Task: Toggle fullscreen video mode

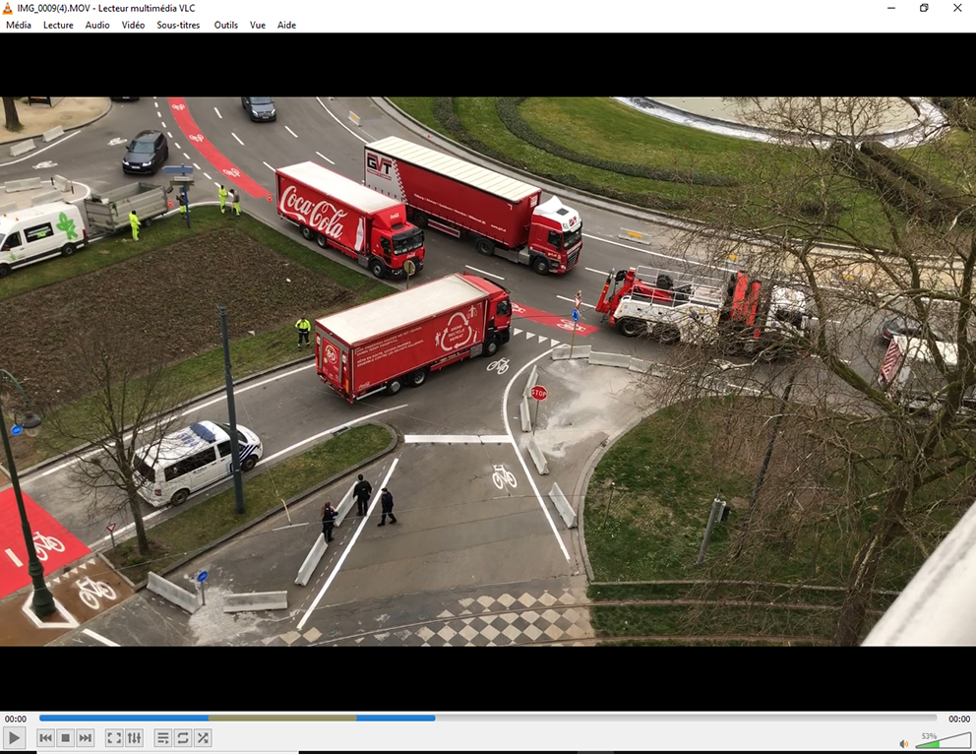Action: tap(114, 738)
